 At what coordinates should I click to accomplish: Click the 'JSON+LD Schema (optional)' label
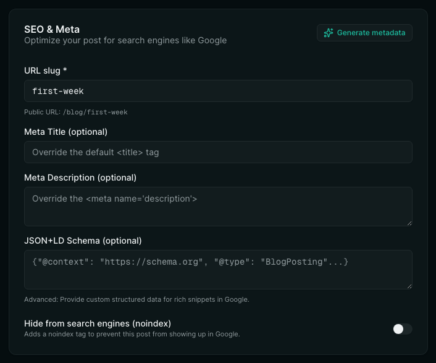83,241
